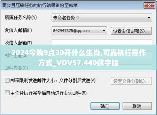Click the dialog title 同步且压缩任务的执行结果备份至邮箱

(x=40, y=5)
